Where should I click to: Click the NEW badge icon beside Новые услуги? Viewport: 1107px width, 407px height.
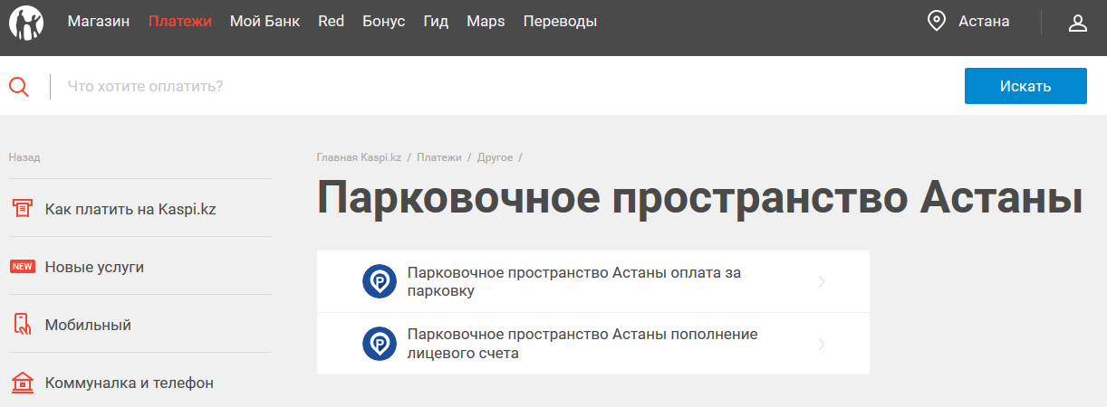coord(22,267)
